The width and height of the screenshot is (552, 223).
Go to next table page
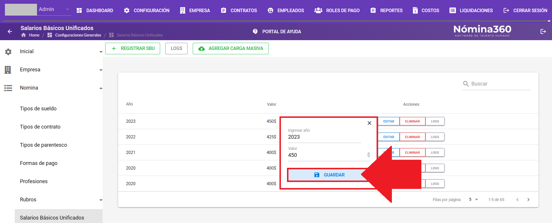pos(528,200)
